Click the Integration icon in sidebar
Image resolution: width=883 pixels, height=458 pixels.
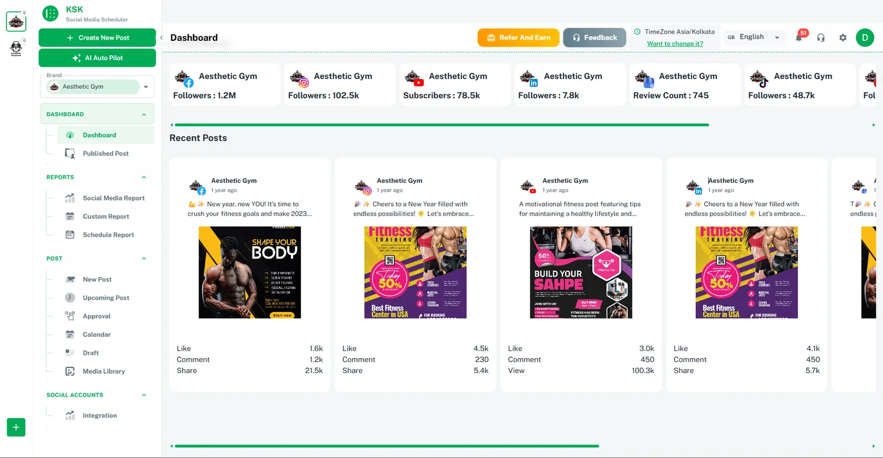click(x=70, y=416)
